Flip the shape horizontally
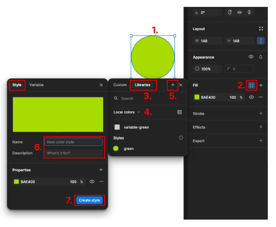Image resolution: width=276 pixels, height=227 pixels. [239, 12]
